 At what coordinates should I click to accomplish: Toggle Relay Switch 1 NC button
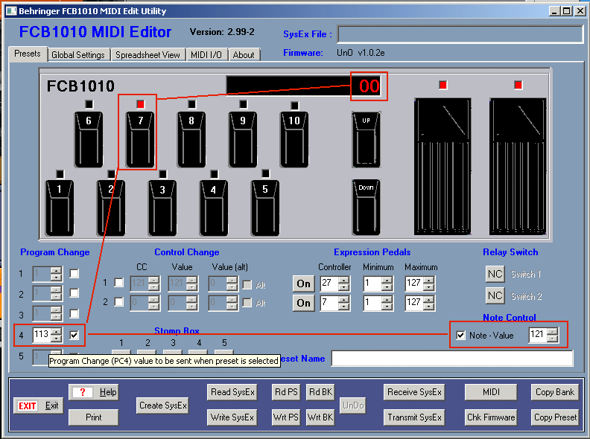(x=495, y=274)
